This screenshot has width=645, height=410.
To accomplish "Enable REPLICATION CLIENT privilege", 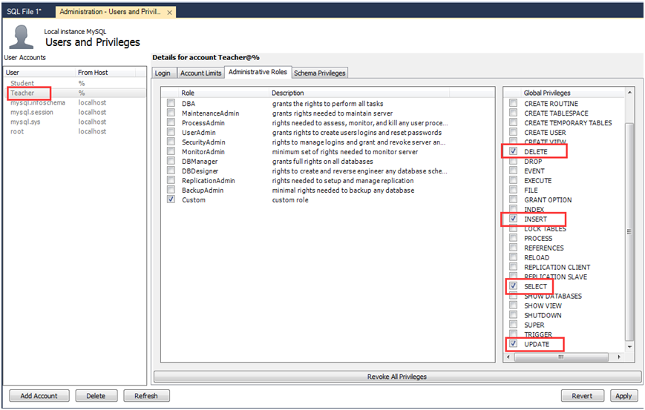I will (x=514, y=267).
